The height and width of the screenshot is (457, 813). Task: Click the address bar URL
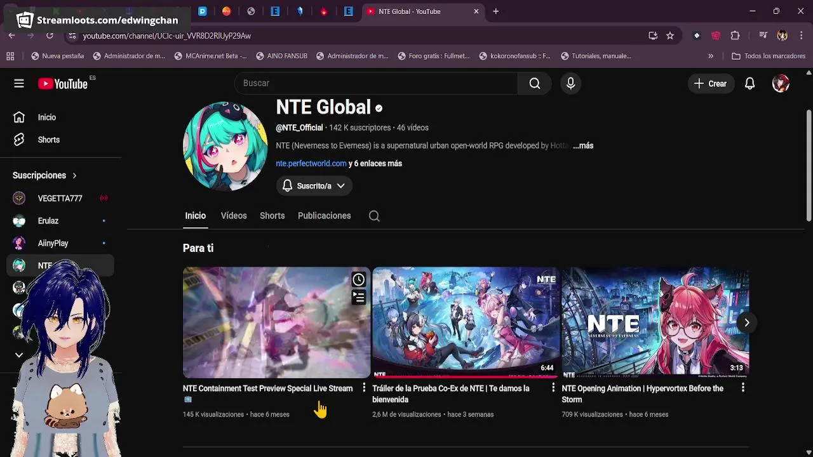[166, 36]
